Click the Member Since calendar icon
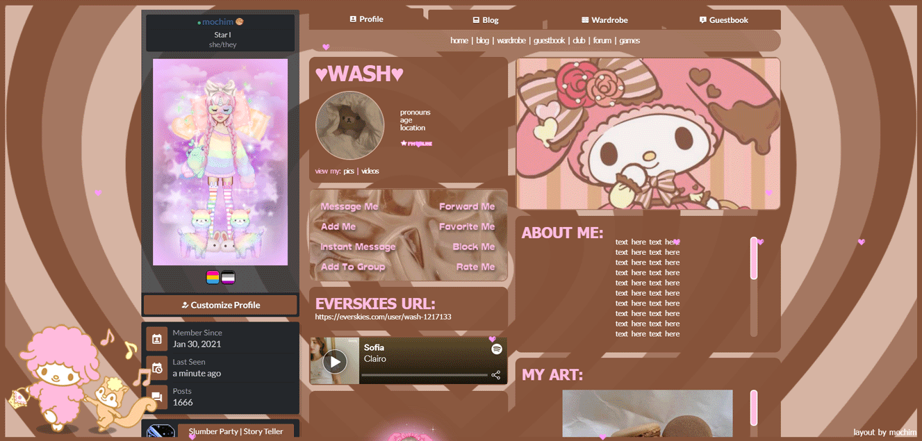This screenshot has height=441, width=922. 157,338
